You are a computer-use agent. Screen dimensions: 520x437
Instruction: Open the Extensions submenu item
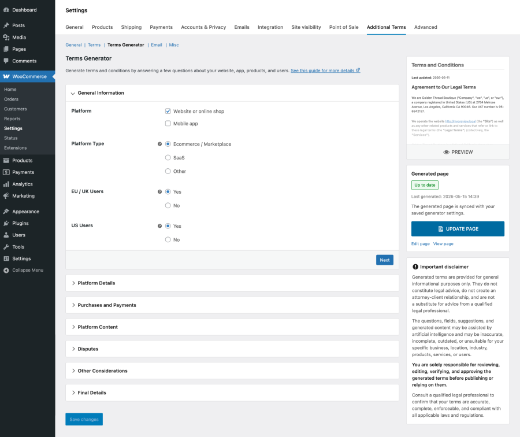(x=15, y=148)
